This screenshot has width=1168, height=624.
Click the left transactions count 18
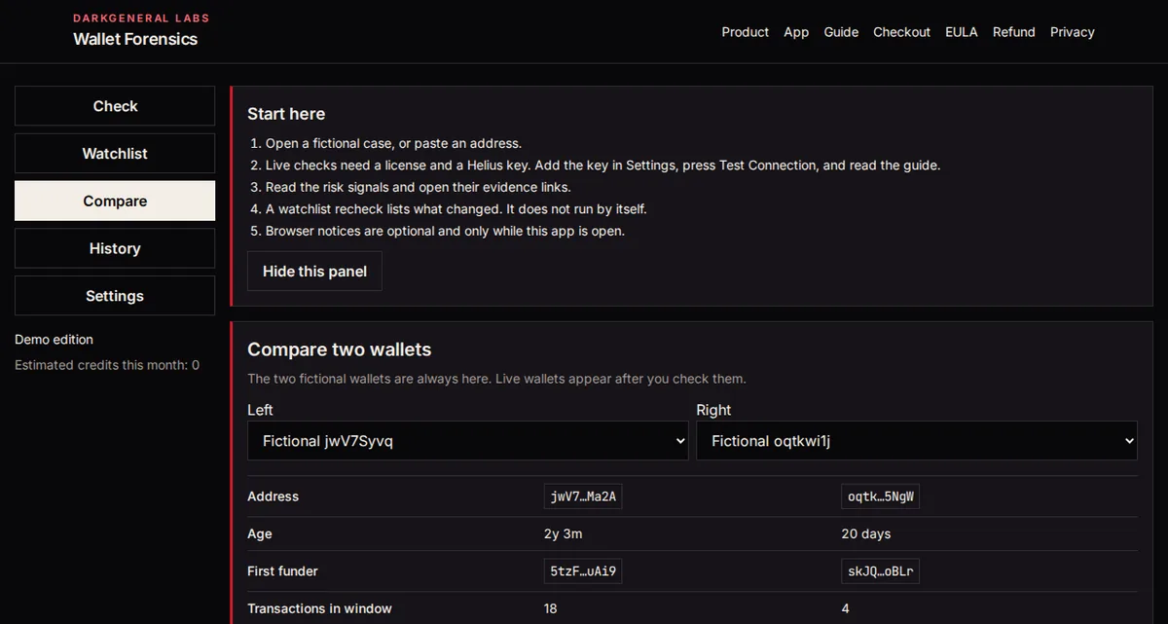(x=551, y=608)
